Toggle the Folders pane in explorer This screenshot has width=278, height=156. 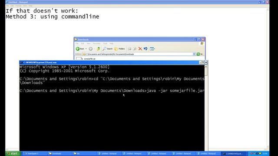pyautogui.click(x=120, y=49)
